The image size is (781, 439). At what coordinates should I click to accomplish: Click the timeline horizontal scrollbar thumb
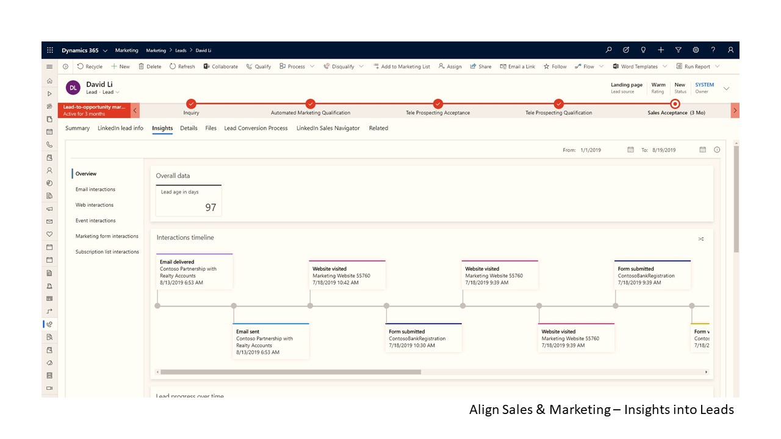[x=290, y=372]
